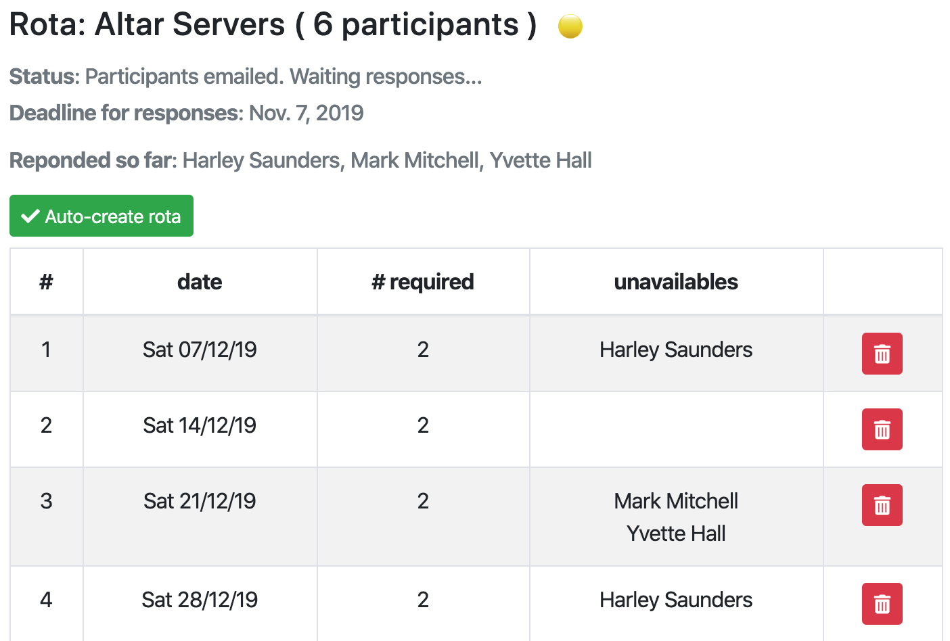Screen dimensions: 950x641
Task: Click the '#' index column header
Action: click(46, 282)
